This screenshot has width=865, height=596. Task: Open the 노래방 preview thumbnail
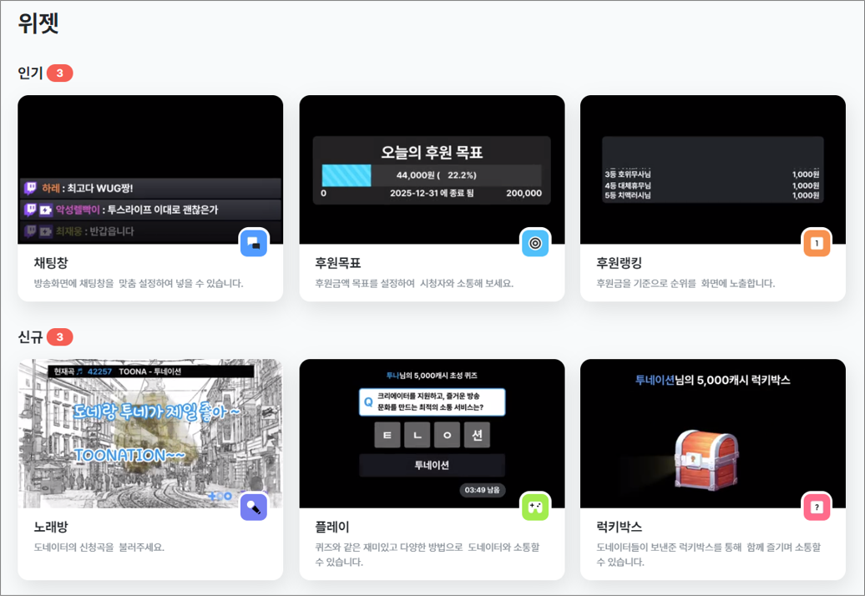150,433
